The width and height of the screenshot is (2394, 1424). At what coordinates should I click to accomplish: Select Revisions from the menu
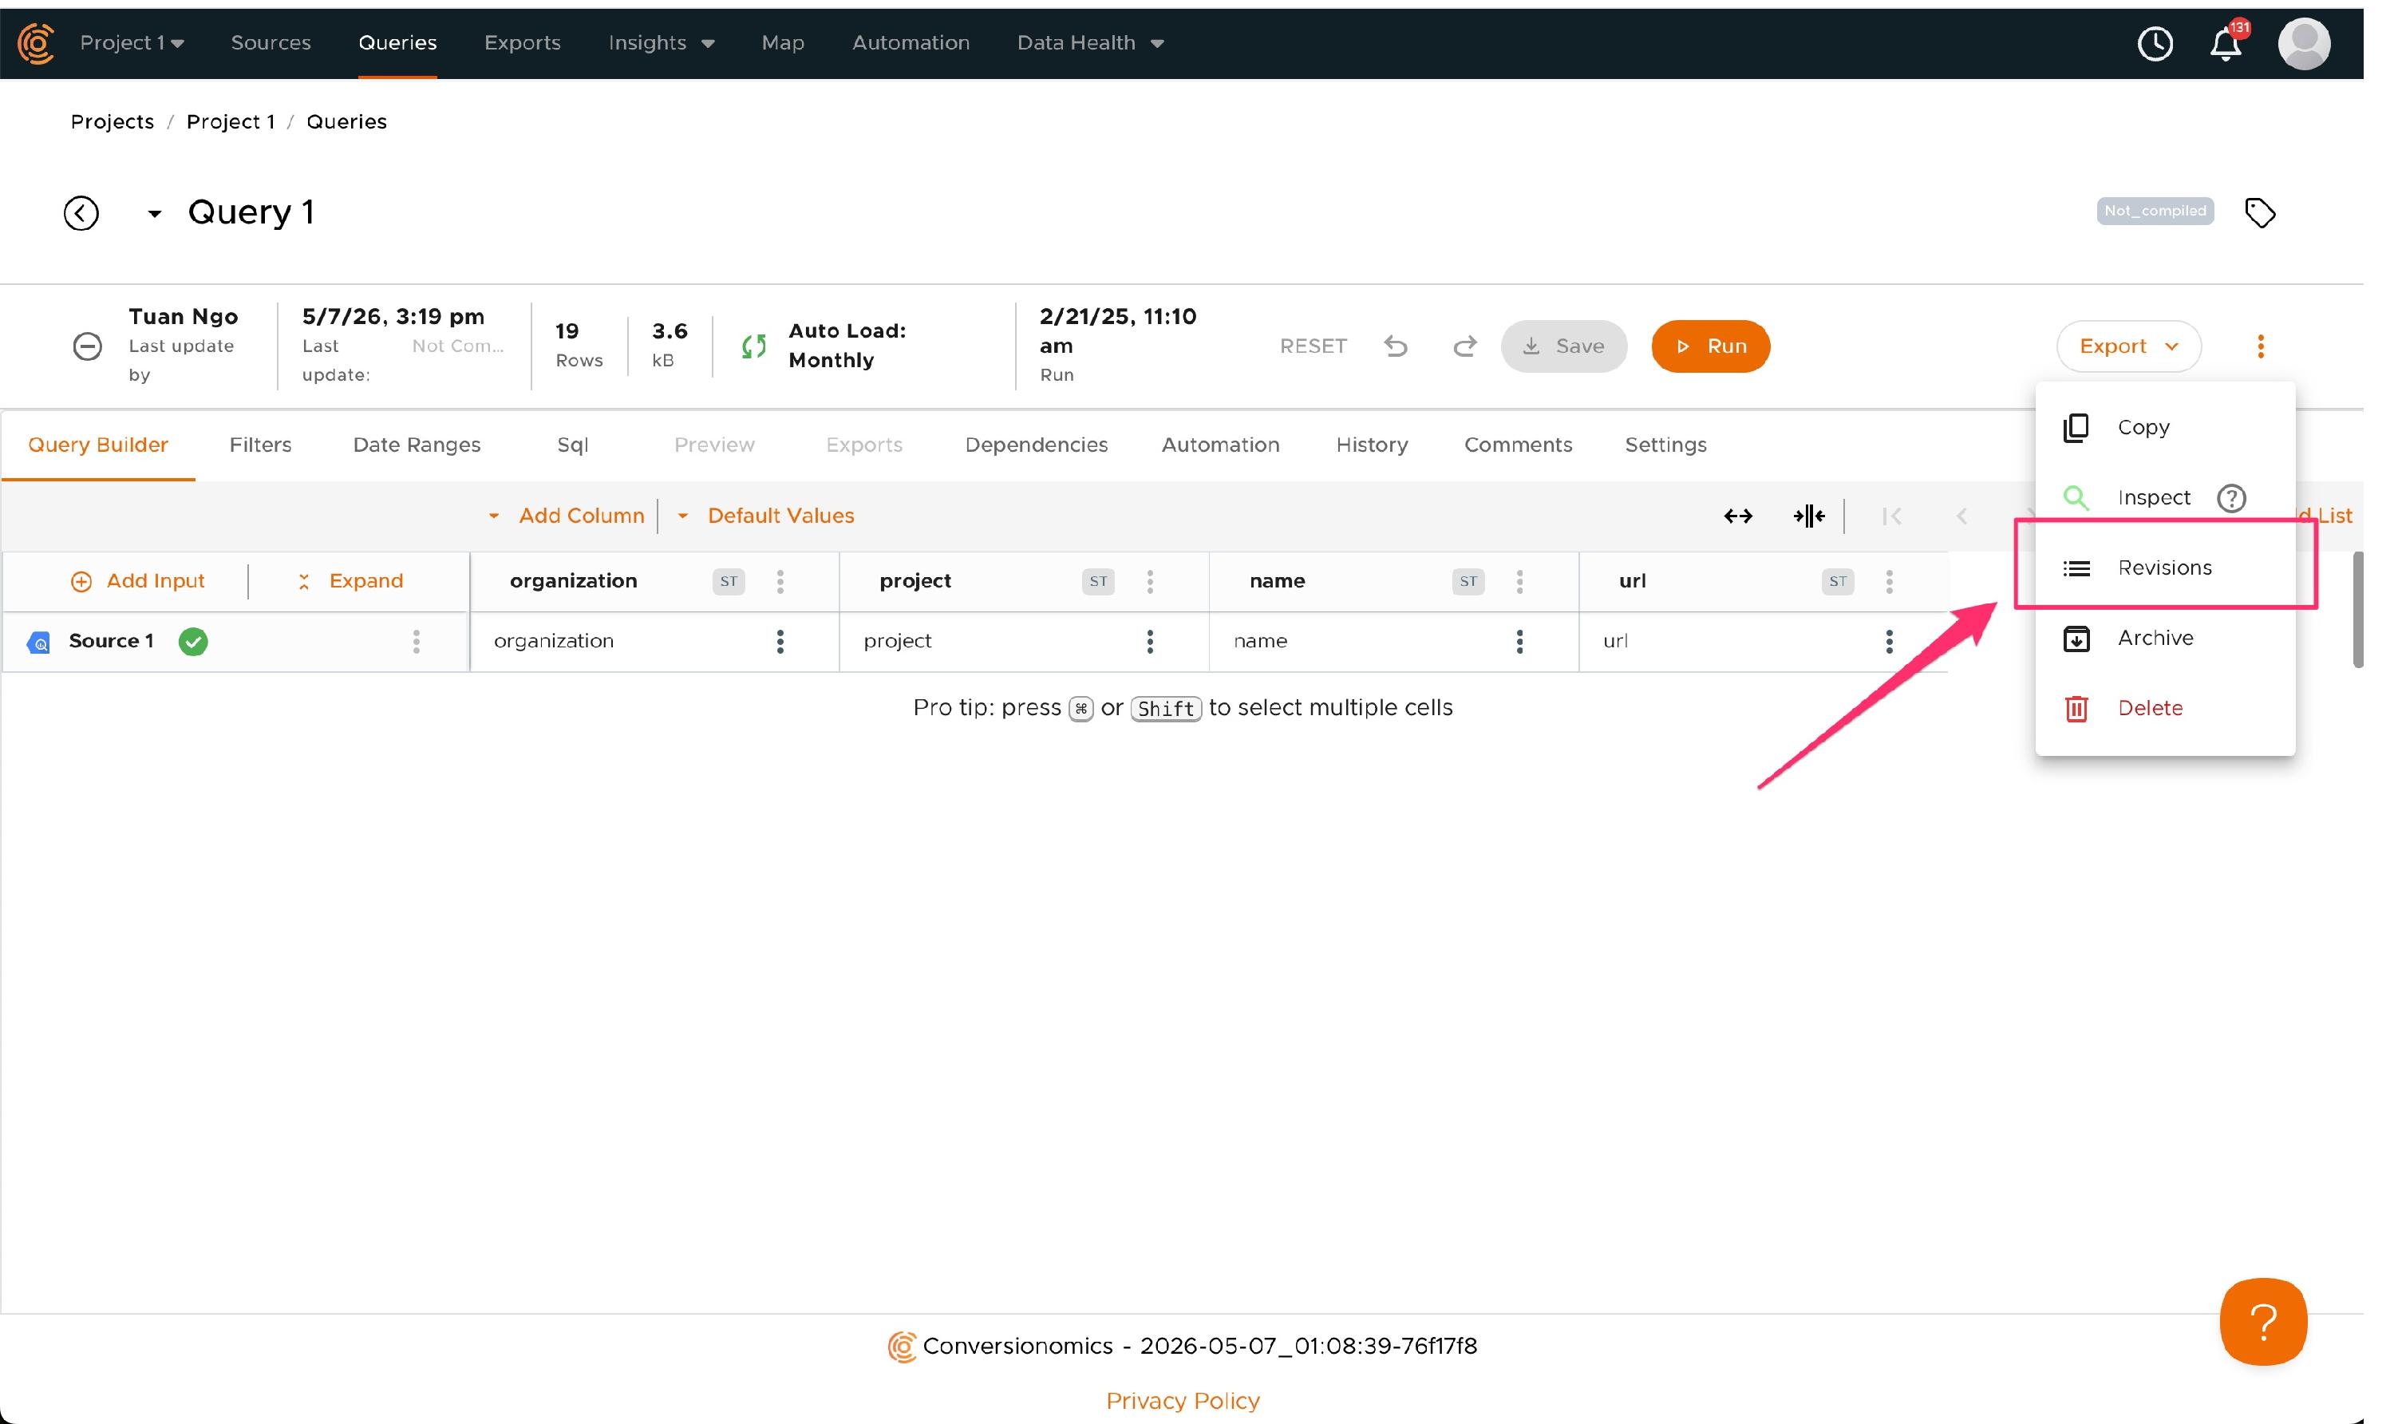pyautogui.click(x=2164, y=568)
